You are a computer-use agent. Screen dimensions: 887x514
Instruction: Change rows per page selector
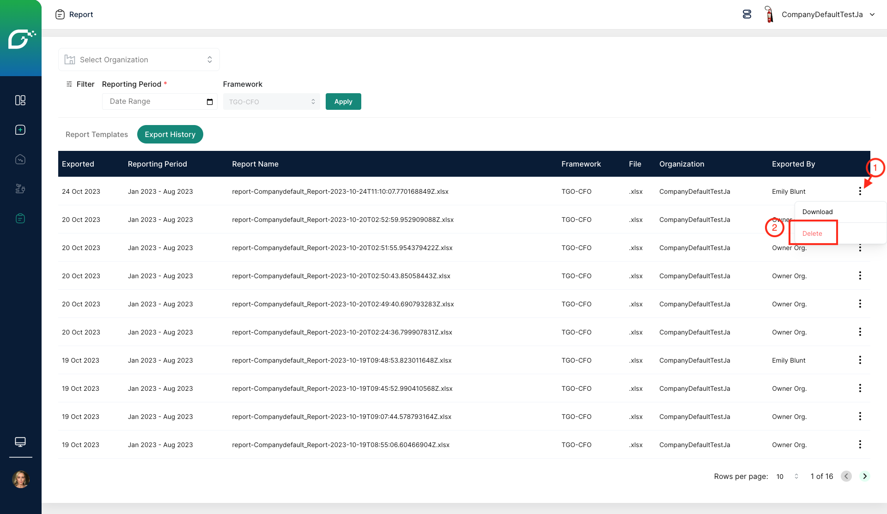[x=787, y=476]
